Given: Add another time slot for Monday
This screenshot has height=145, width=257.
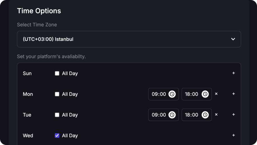Looking at the screenshot, I should tap(234, 94).
